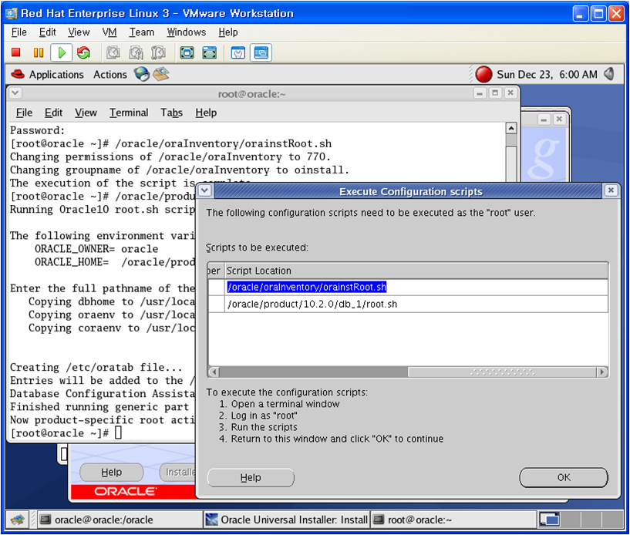Open the Red Hat Applications menu

click(47, 74)
